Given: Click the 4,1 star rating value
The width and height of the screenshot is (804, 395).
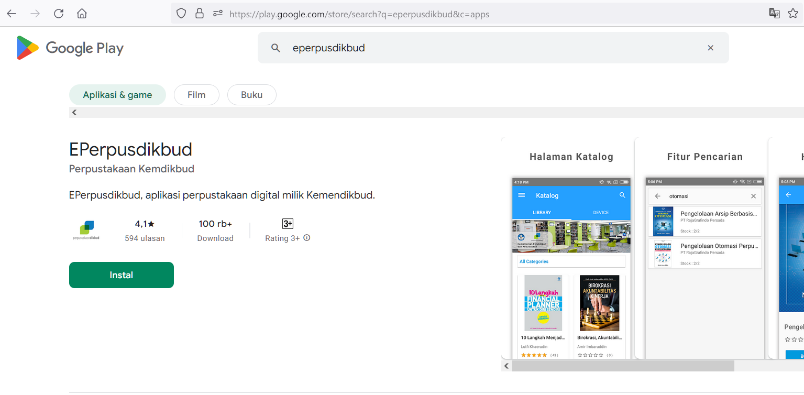Looking at the screenshot, I should click(145, 224).
